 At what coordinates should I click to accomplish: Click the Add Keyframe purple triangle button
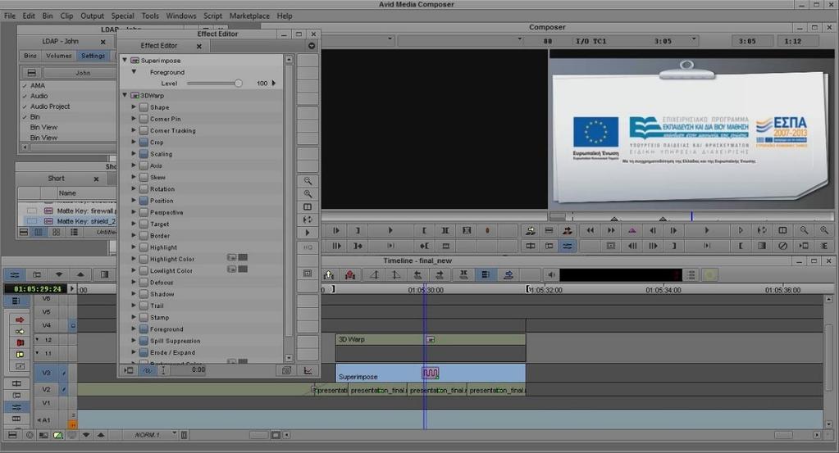point(632,231)
